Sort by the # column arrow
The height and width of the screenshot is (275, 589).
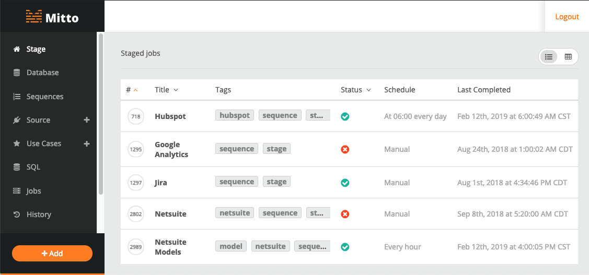point(135,90)
